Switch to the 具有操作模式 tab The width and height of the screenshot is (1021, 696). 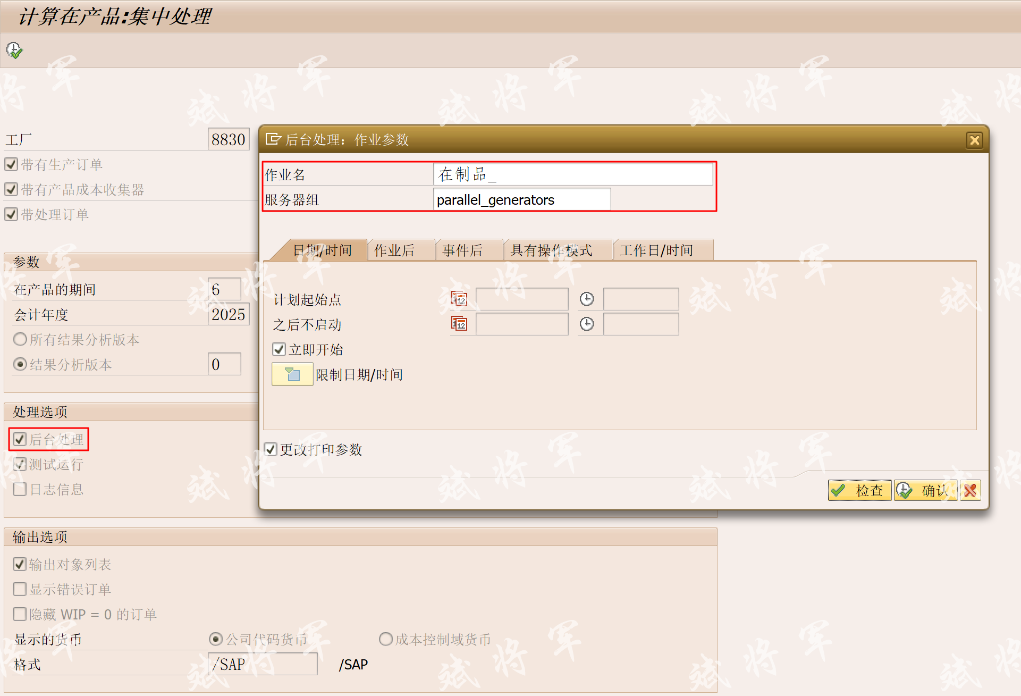(551, 250)
